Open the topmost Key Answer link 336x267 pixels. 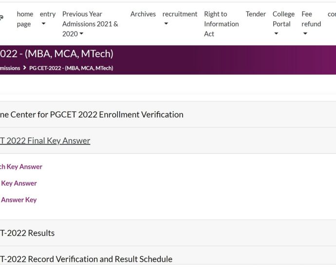click(21, 167)
